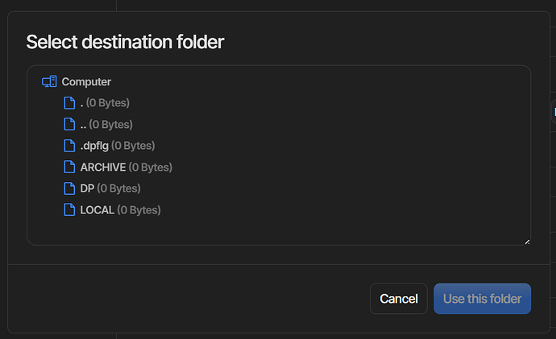Screen dimensions: 556x339
Task: Click the folder tree resize handle
Action: (x=527, y=242)
